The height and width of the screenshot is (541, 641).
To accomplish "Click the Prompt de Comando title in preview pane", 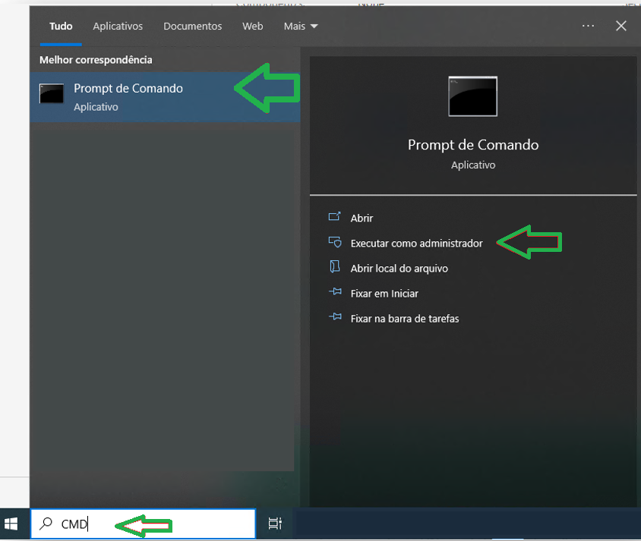I will (473, 145).
